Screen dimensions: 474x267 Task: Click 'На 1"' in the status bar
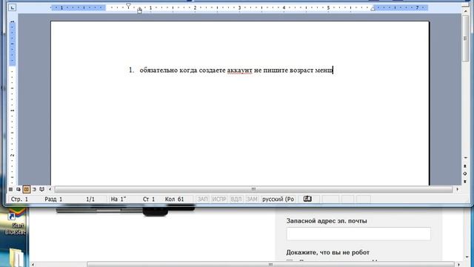click(118, 200)
